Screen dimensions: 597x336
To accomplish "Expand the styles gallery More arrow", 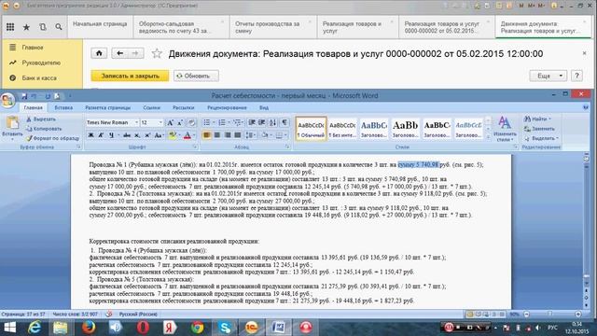I will [x=489, y=137].
